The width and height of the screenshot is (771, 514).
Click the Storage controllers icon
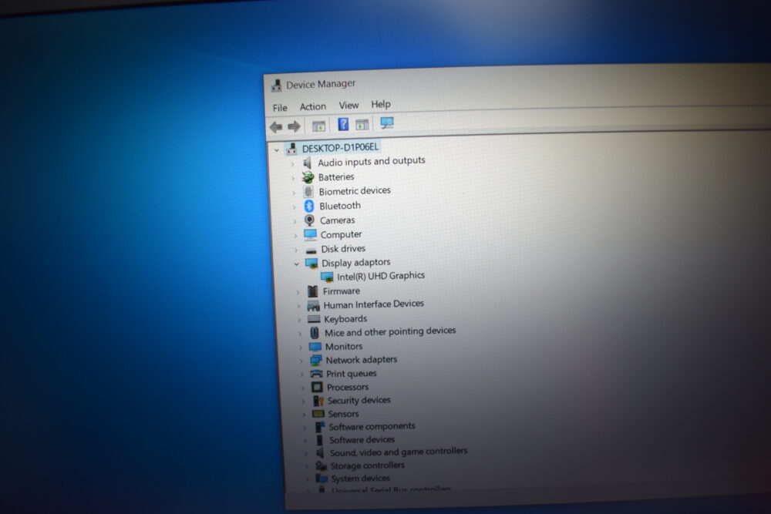coord(321,466)
